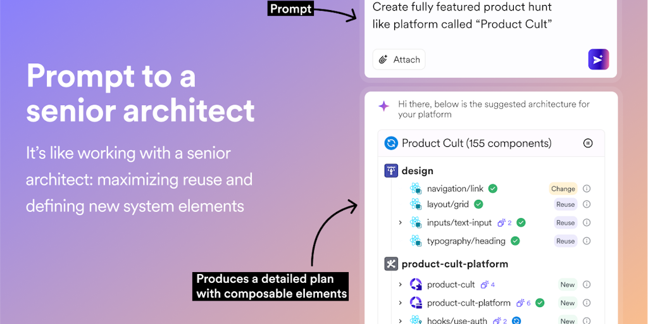
Task: Select the typography/heading component
Action: [466, 241]
